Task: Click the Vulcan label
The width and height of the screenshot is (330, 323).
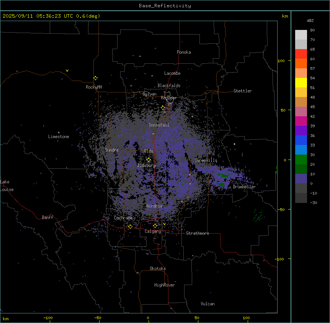Action: 208,304
